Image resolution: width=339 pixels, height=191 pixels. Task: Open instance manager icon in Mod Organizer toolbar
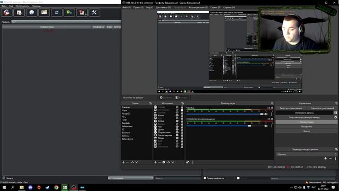[x=6, y=13]
